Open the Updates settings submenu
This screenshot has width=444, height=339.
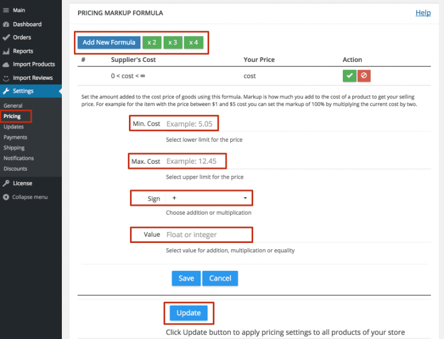pos(13,127)
